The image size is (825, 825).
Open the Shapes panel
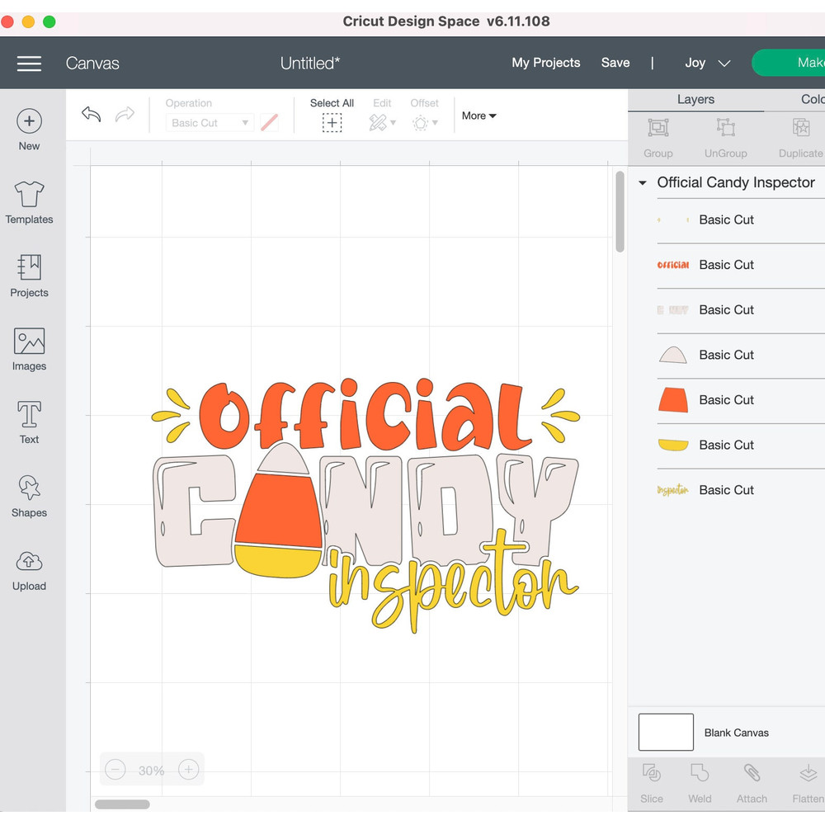point(29,495)
